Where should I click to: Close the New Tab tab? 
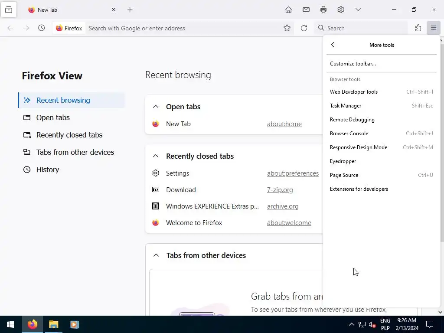click(x=114, y=10)
